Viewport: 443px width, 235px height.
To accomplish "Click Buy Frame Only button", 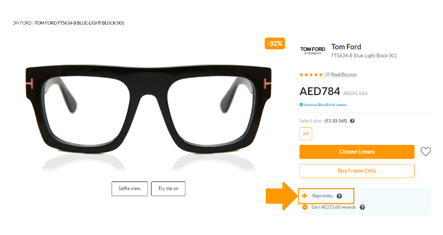I will pyautogui.click(x=357, y=171).
